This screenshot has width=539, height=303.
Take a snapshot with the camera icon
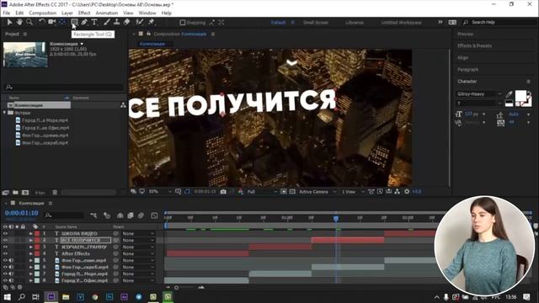223,192
